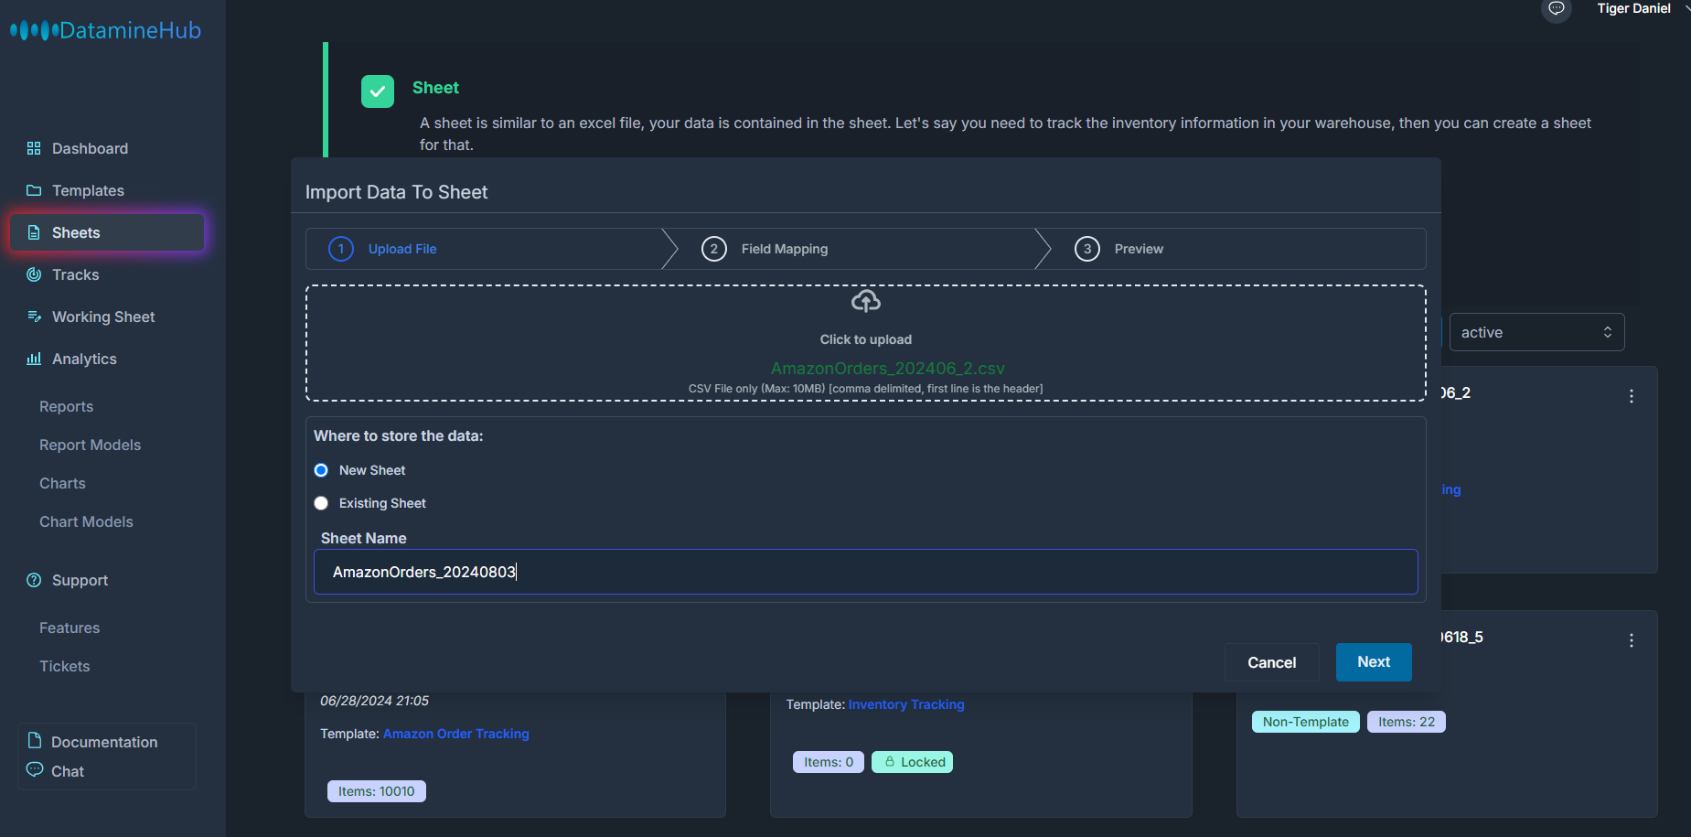
Task: Click the Templates folder icon
Action: click(34, 190)
